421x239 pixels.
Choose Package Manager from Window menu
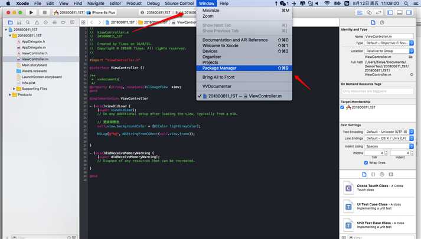point(244,68)
